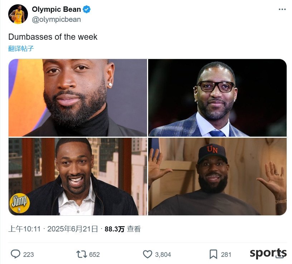The height and width of the screenshot is (264, 292).
Task: Click the 88.3万 查看 view count
Action: [122, 229]
